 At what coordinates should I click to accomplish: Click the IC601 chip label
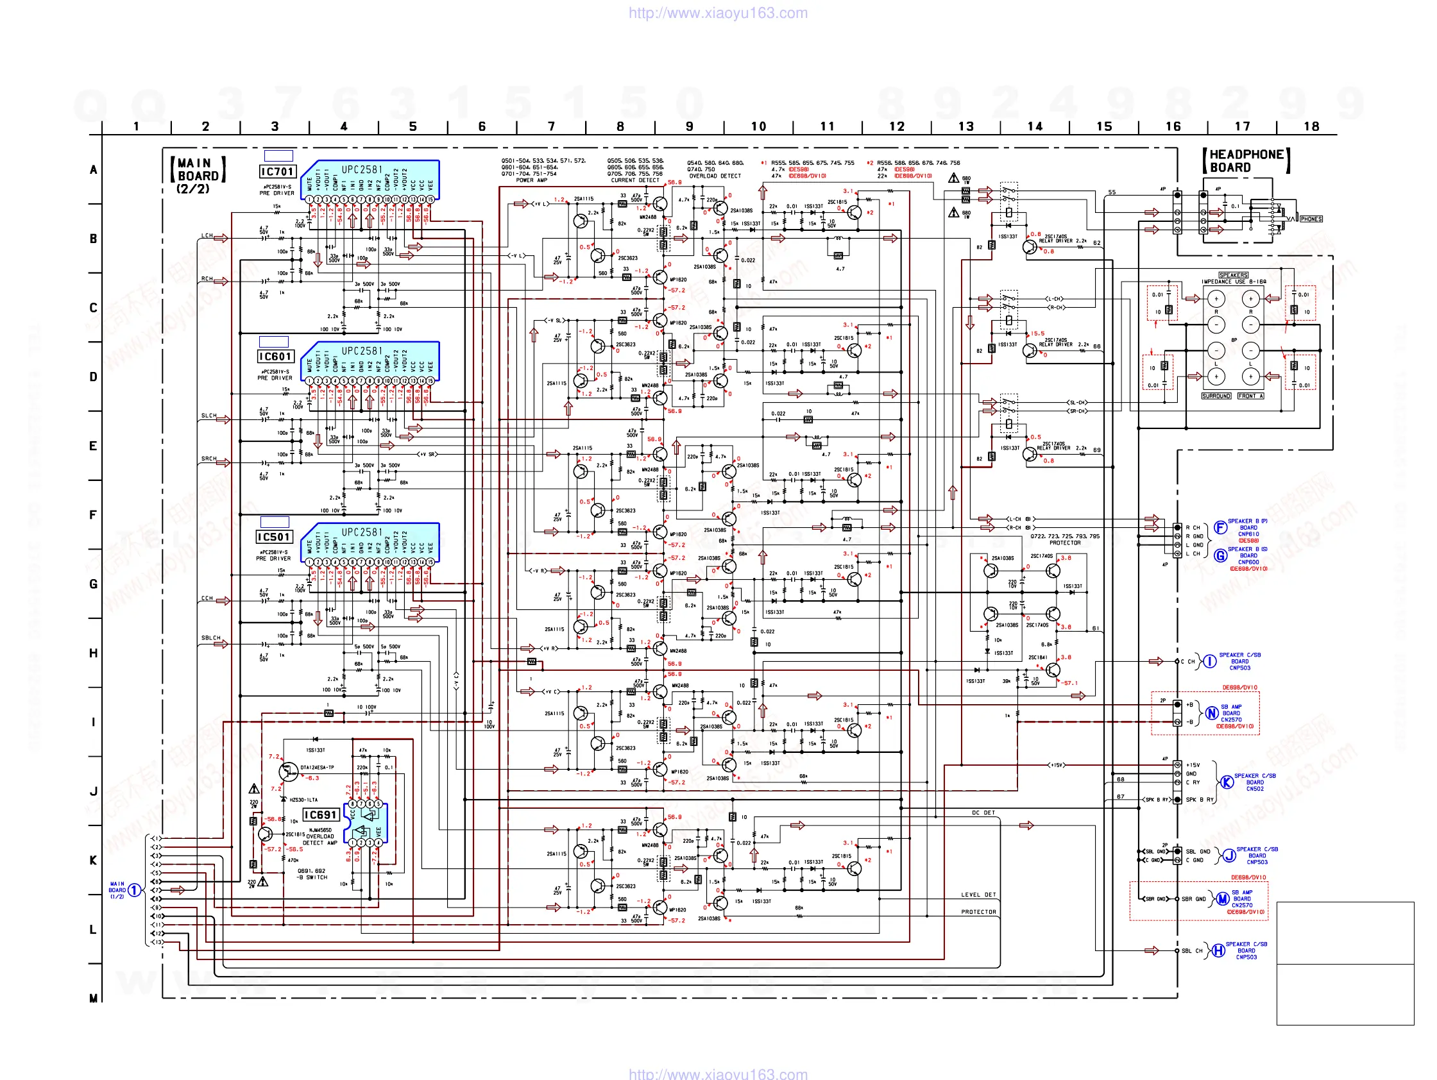pos(275,357)
